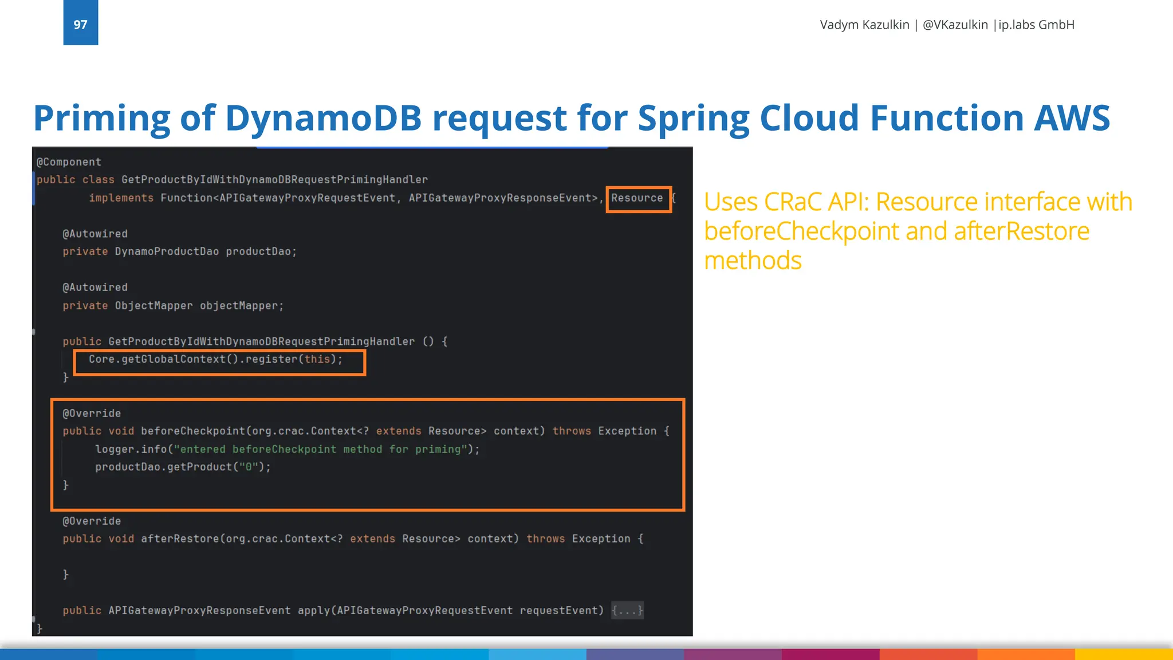This screenshot has height=660, width=1173.
Task: Click the logger.info 'entered beforeCheckpoint method' line
Action: coord(288,449)
